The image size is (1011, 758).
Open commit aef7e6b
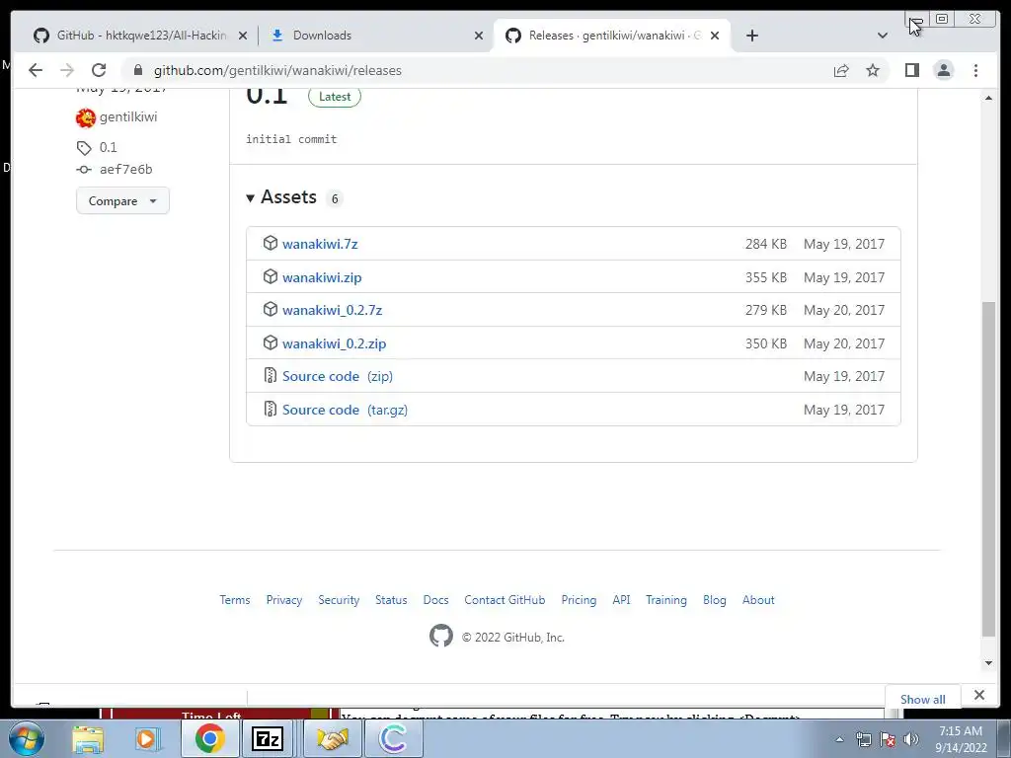coord(125,169)
